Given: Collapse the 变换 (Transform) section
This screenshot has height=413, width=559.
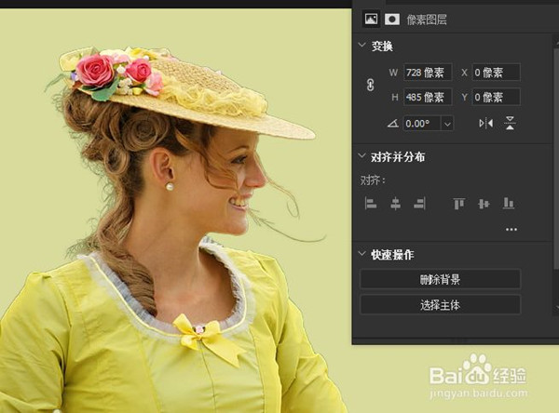Looking at the screenshot, I should [x=362, y=46].
